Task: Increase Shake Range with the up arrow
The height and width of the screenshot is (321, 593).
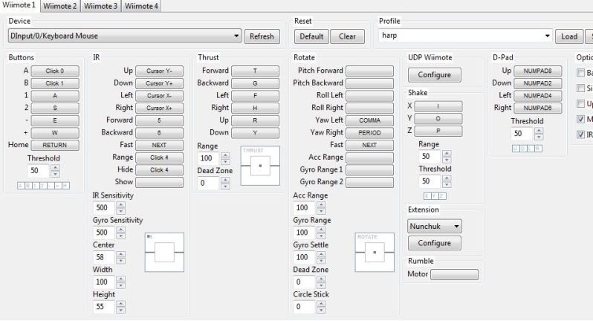Action: [x=447, y=153]
